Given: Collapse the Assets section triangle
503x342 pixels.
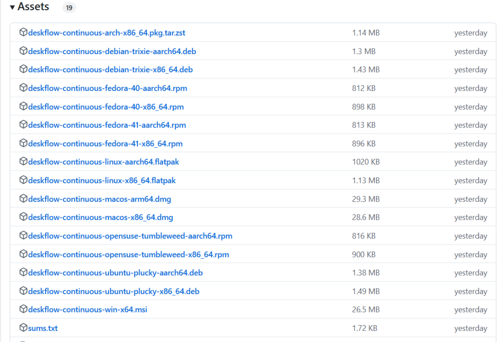Looking at the screenshot, I should [12, 7].
